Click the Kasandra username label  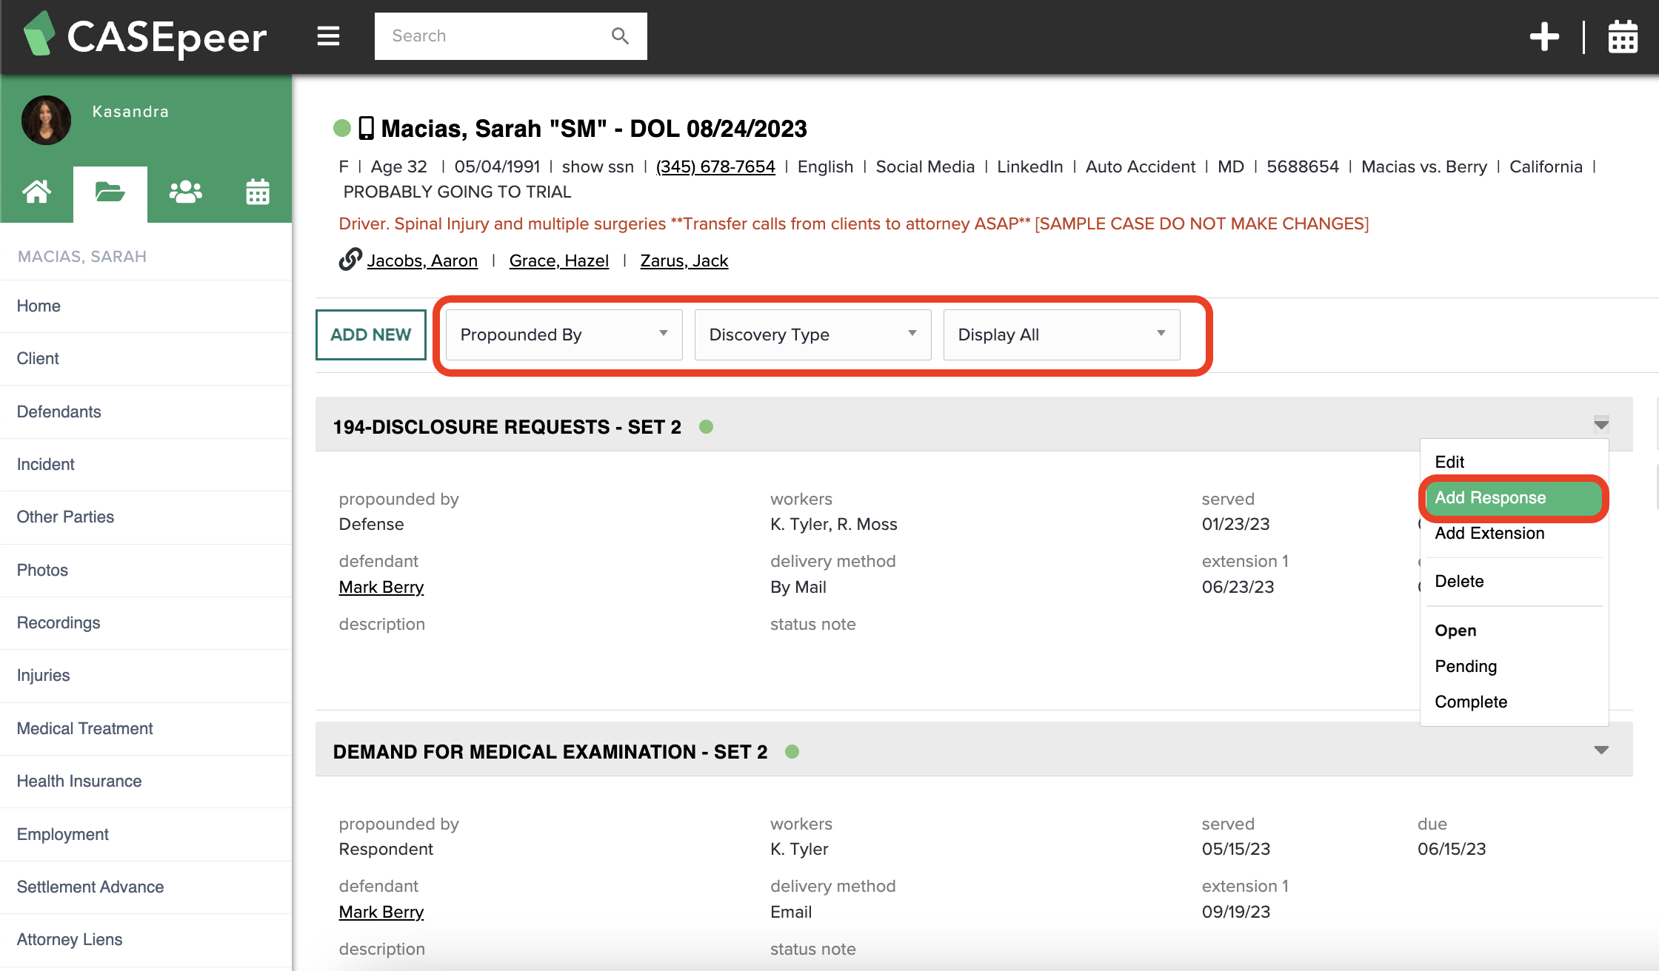130,112
